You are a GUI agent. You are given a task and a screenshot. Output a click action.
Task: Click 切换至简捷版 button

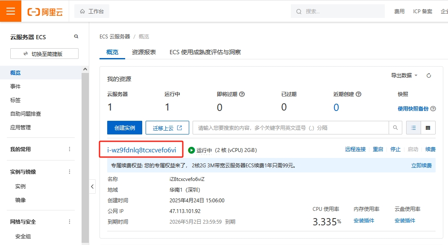[44, 54]
